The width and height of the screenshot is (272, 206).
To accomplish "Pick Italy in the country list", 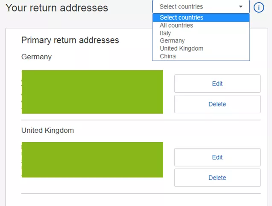I will pyautogui.click(x=165, y=33).
